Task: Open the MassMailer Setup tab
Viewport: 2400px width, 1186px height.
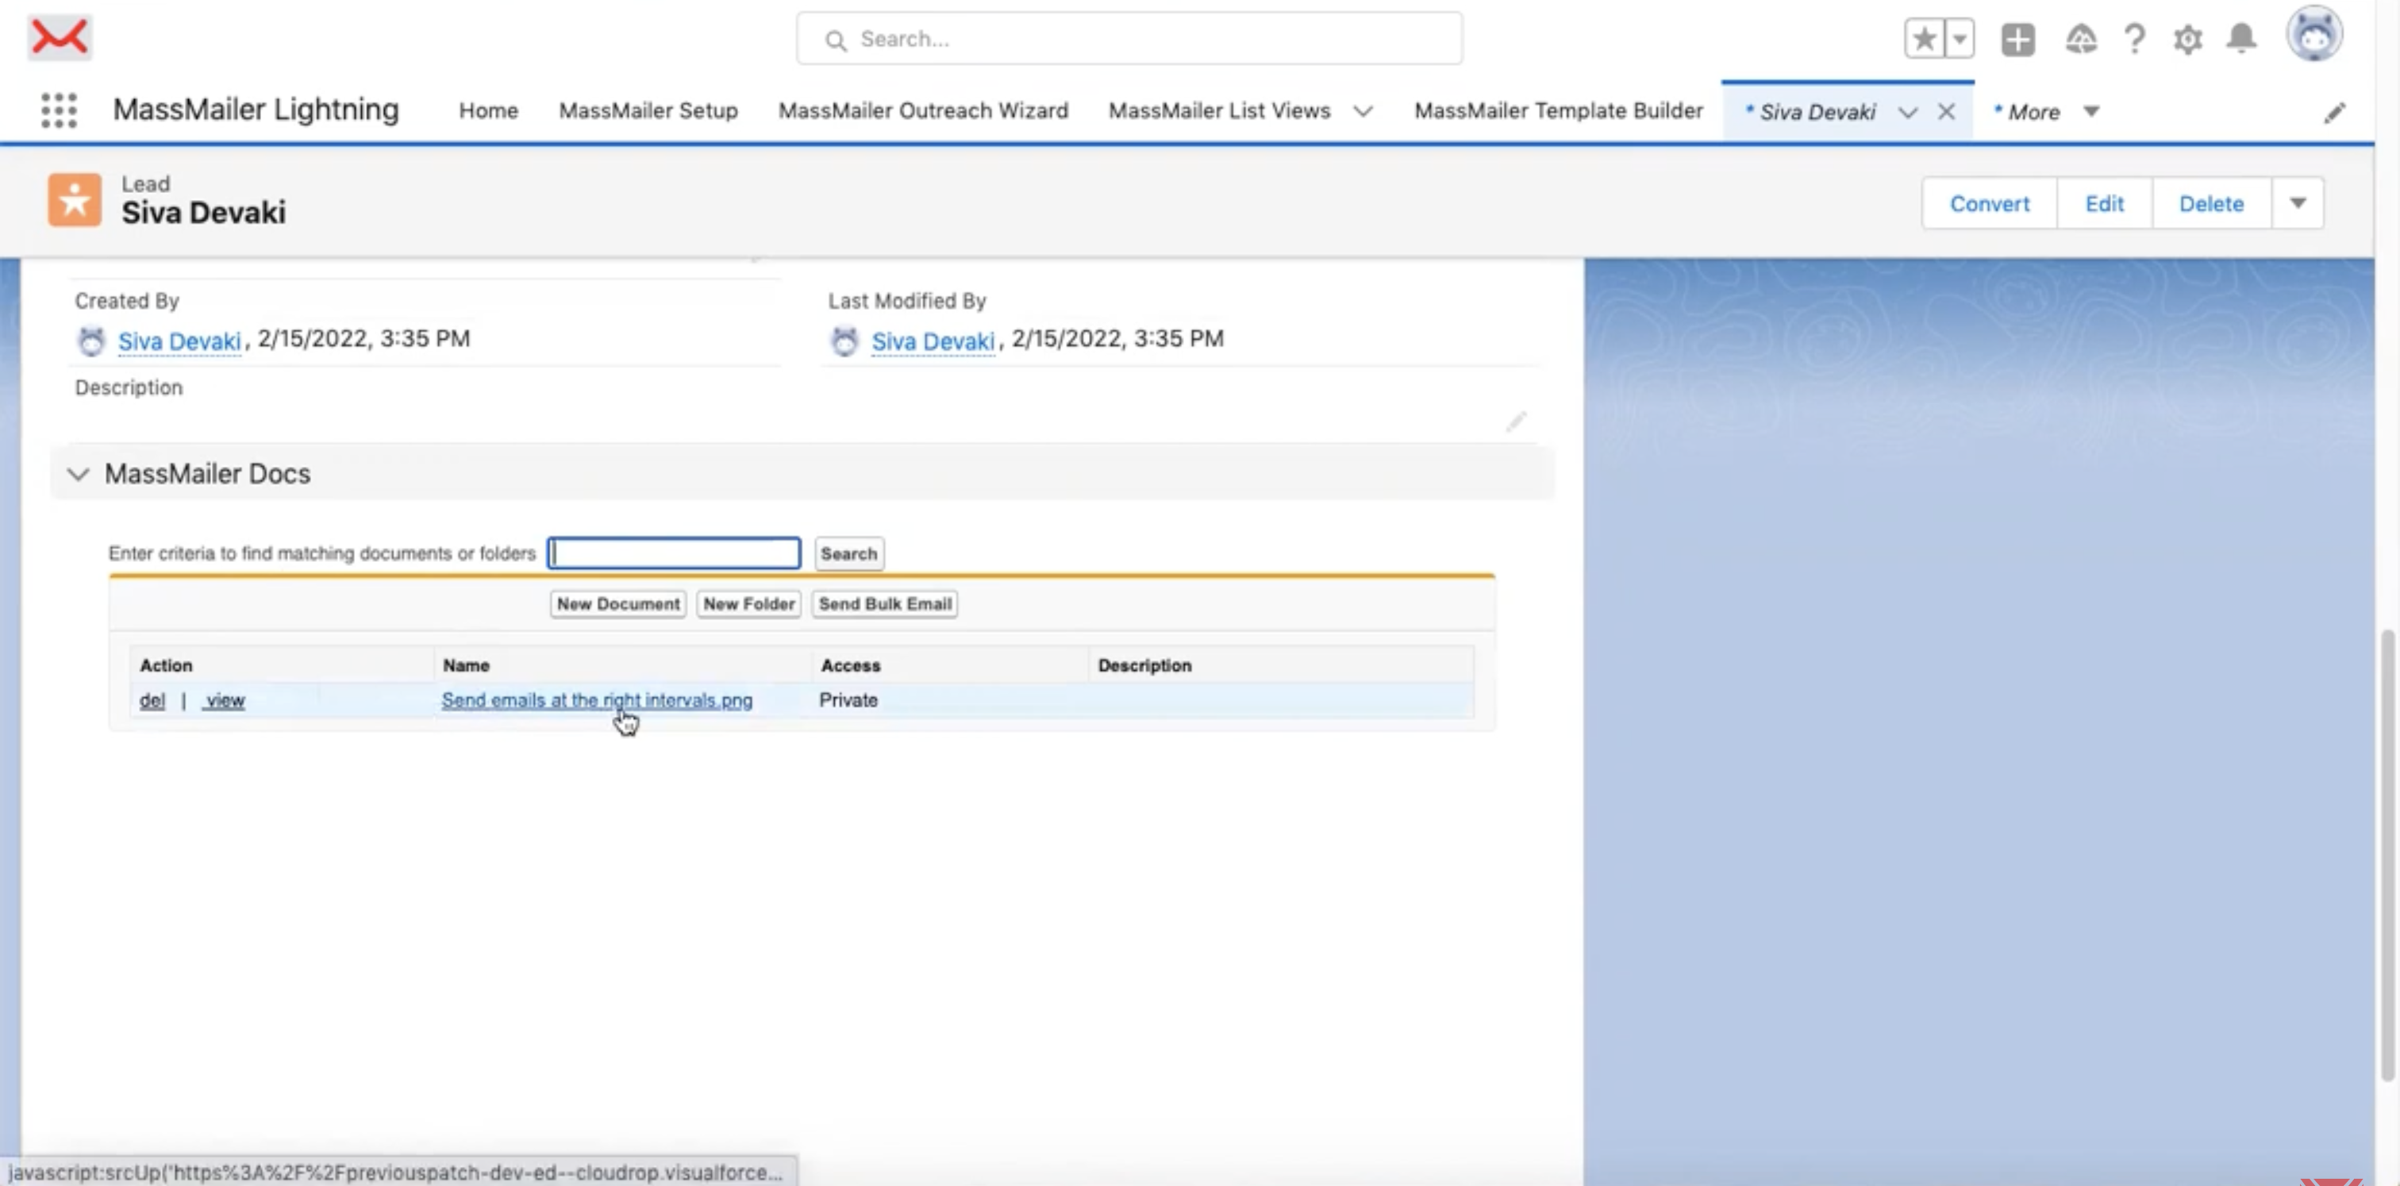Action: (x=648, y=111)
